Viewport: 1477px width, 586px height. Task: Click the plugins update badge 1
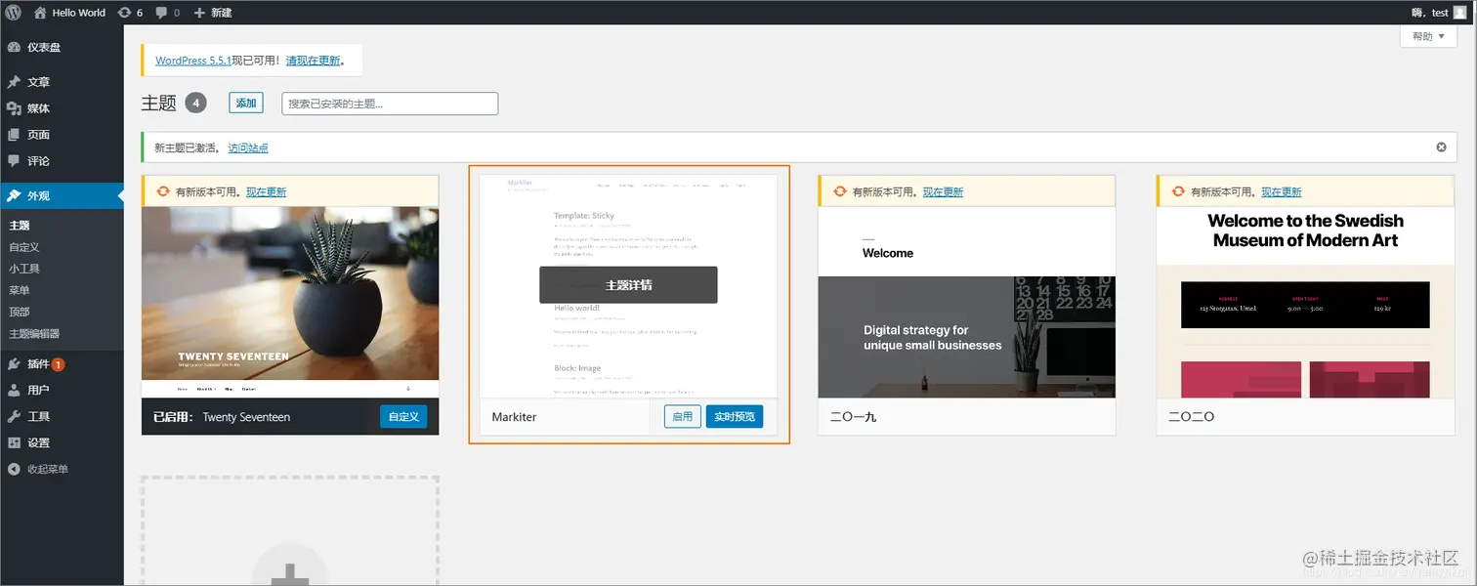(58, 364)
